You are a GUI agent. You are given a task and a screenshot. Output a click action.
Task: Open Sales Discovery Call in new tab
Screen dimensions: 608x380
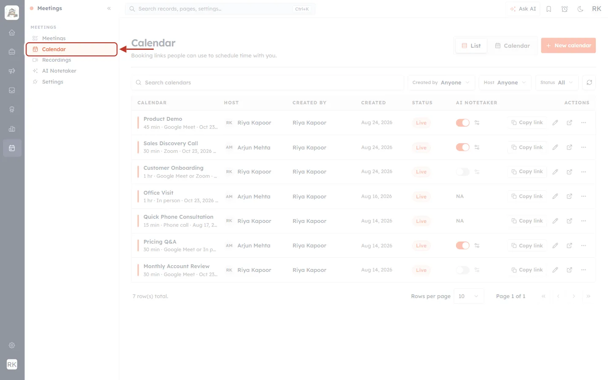click(569, 147)
